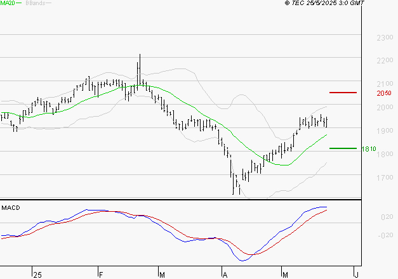This screenshot has height=279, width=398.
Task: Click the F month marker on time axis
Action: click(101, 275)
